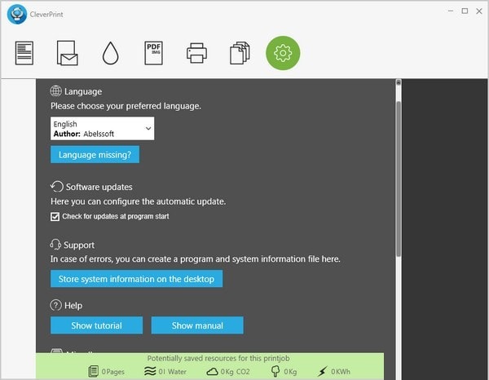Click the water waves icon

(x=150, y=371)
